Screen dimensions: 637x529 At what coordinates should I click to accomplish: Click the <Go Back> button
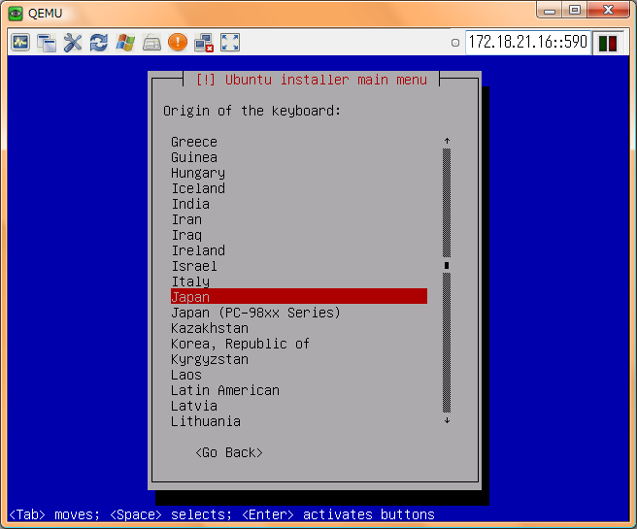click(229, 452)
